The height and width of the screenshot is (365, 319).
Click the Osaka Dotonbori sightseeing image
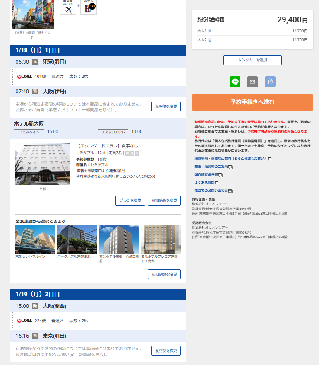pos(33,14)
